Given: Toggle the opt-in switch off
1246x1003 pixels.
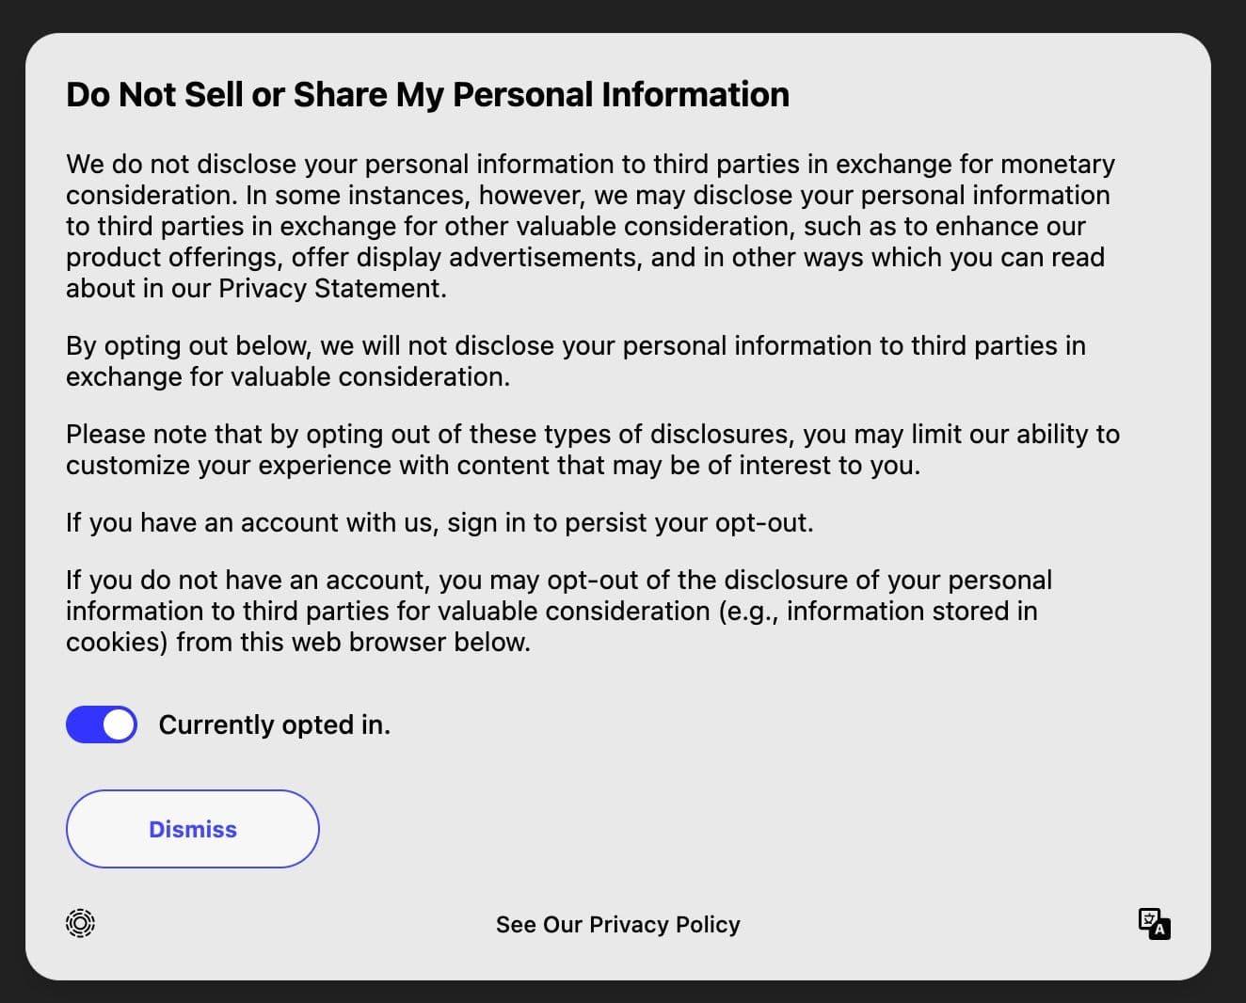Looking at the screenshot, I should click(x=101, y=724).
